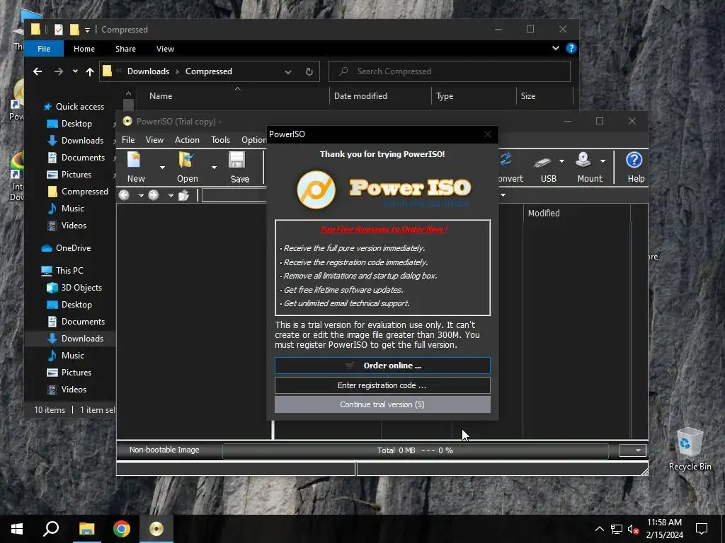Sort by Name column in Explorer
Viewport: 725px width, 543px height.
click(161, 96)
